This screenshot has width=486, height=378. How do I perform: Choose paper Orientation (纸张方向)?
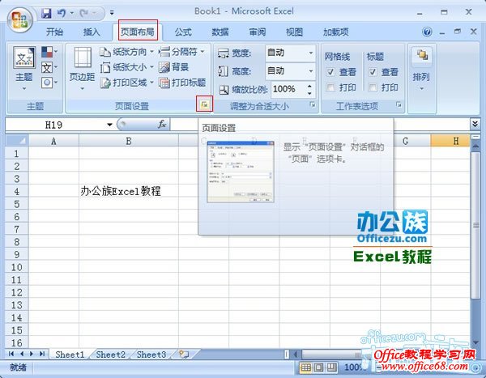click(126, 52)
